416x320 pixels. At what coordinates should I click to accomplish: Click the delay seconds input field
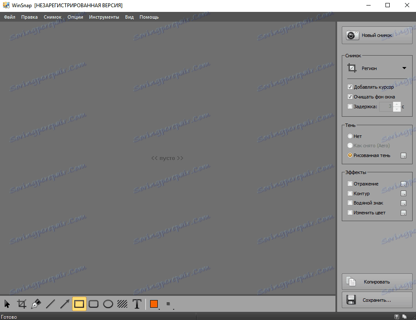386,107
